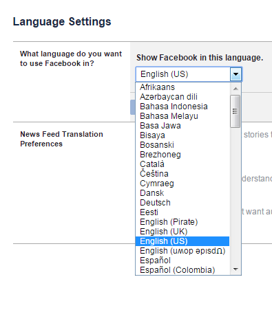Screen dimensions: 272x310
Task: Pick the upside down English option
Action: [x=182, y=251]
